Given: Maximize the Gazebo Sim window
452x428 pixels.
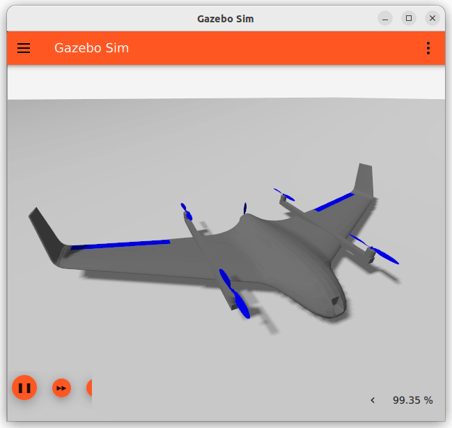Looking at the screenshot, I should [409, 18].
